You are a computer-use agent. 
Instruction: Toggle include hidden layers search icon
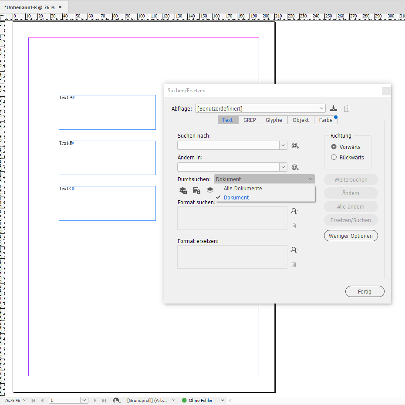209,190
